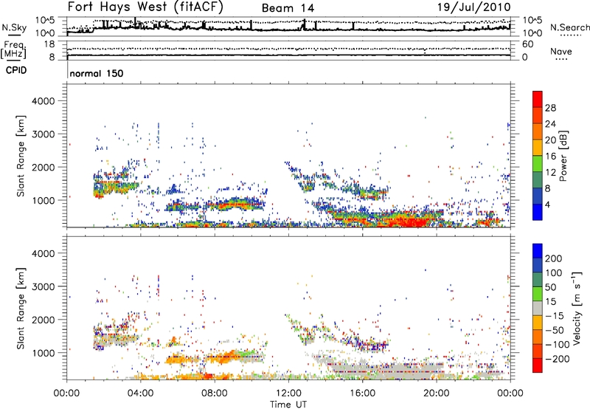Viewport: 590px width, 409px height.
Task: Click the "24" value on Power colorbar
Action: [x=550, y=124]
